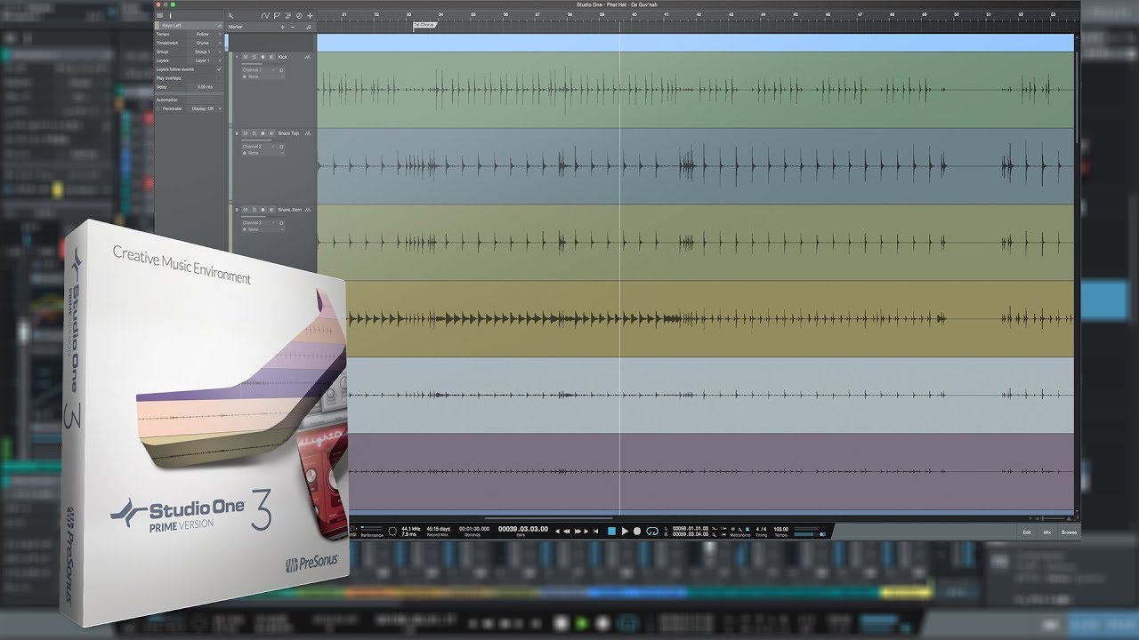Click the Performance meter in transport

(372, 531)
